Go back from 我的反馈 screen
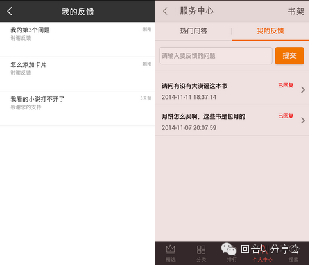Screen dimensions: 310x265 pos(10,11)
